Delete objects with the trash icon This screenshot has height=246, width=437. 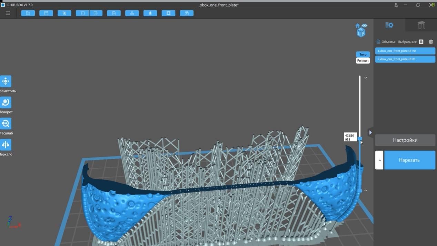coord(431,42)
